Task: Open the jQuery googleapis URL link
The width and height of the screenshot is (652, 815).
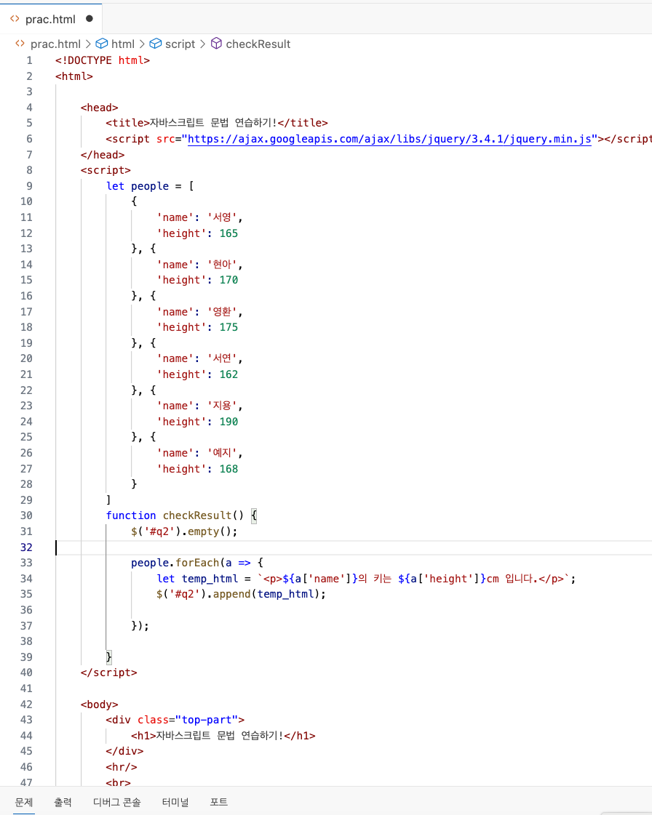Action: click(x=389, y=139)
